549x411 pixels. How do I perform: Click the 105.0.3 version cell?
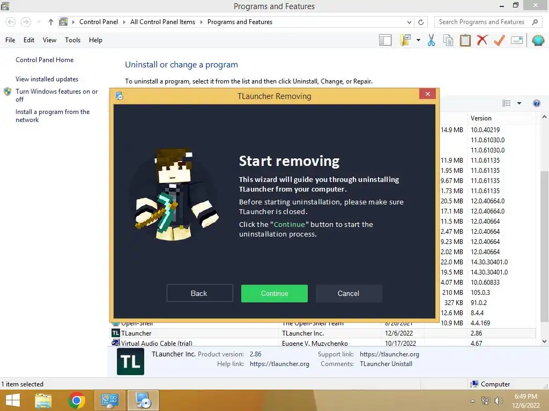pos(480,293)
